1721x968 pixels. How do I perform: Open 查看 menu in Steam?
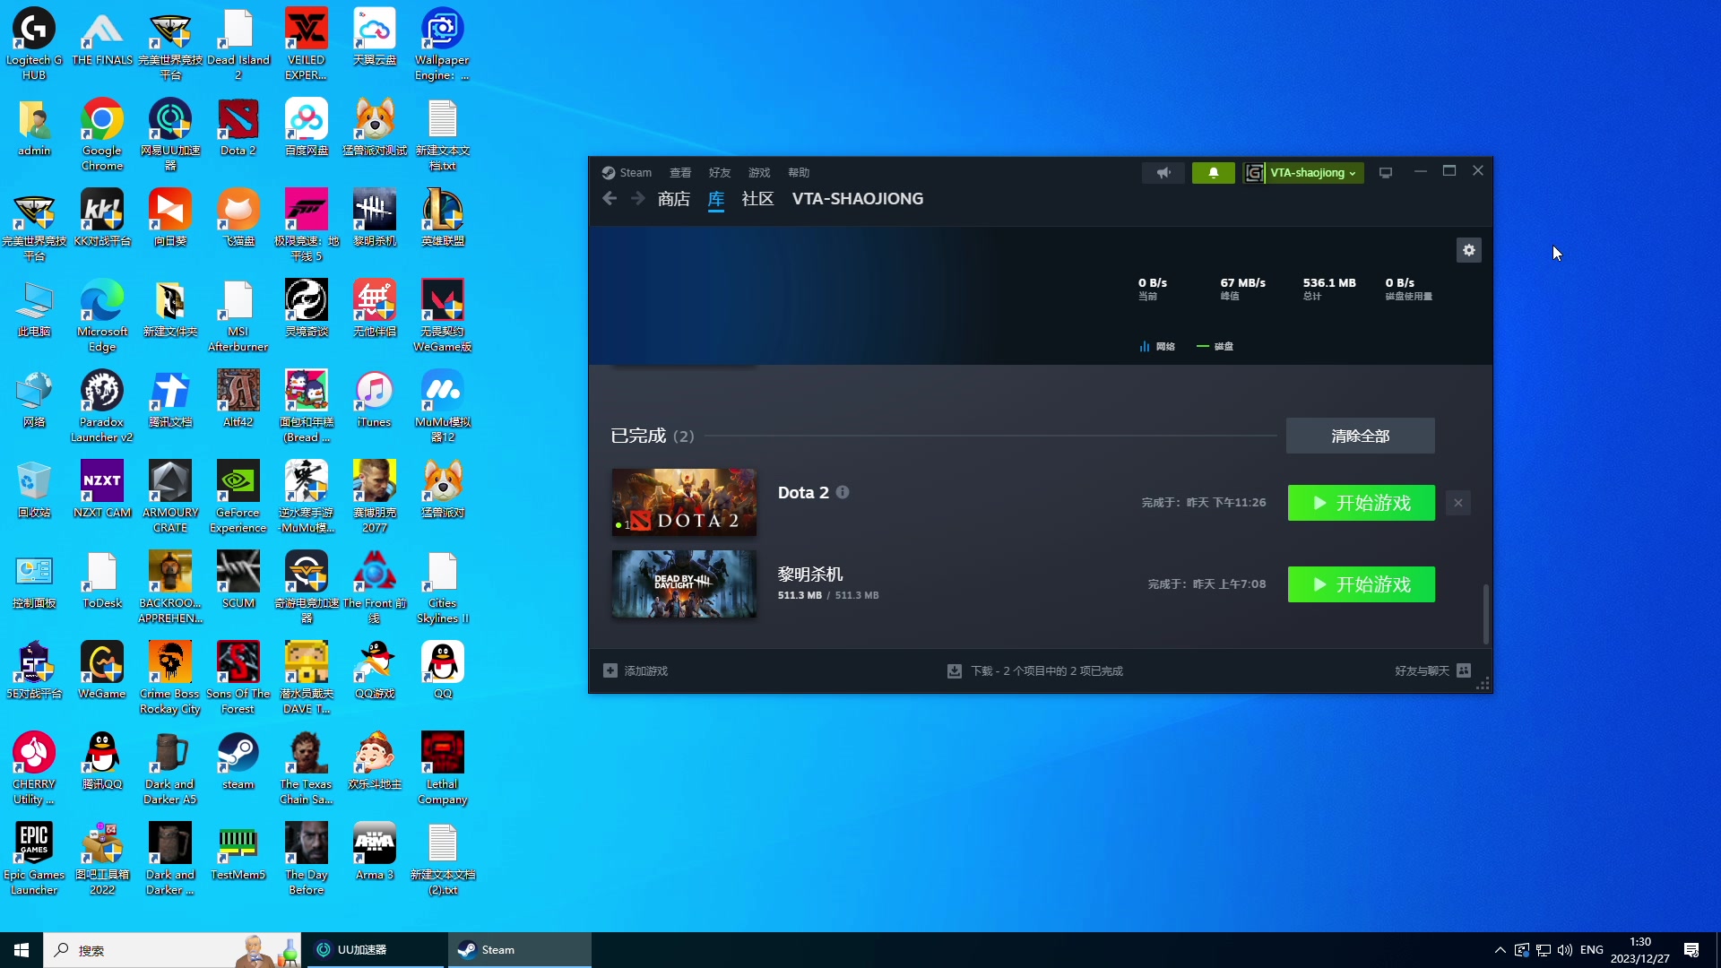click(x=680, y=173)
